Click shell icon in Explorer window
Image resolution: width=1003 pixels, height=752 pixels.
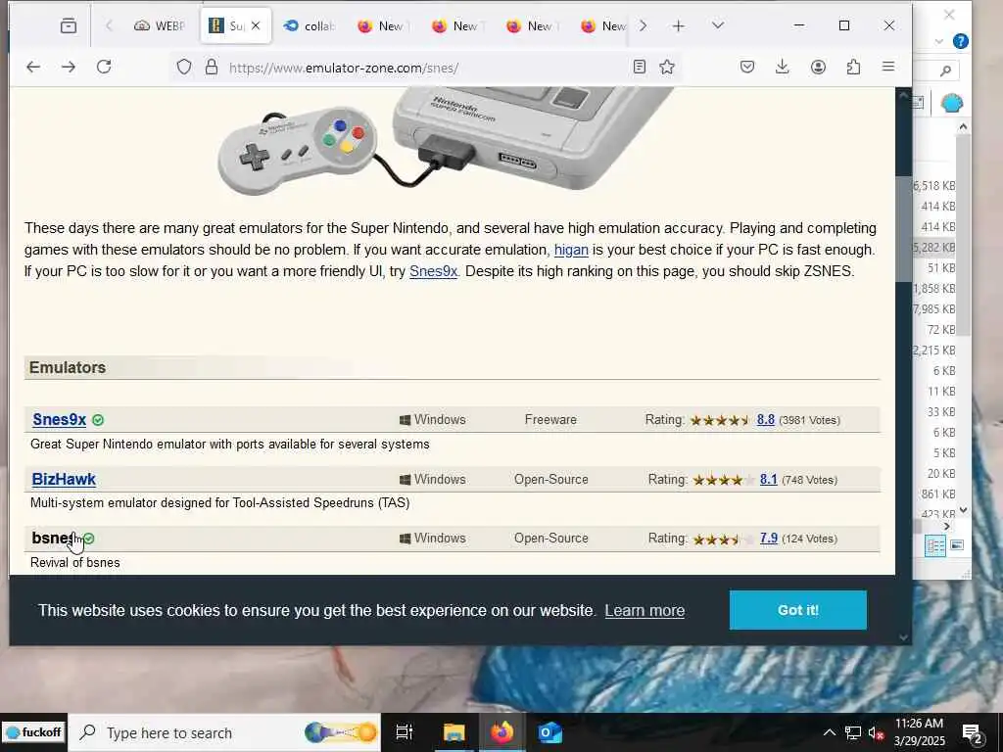(x=952, y=103)
